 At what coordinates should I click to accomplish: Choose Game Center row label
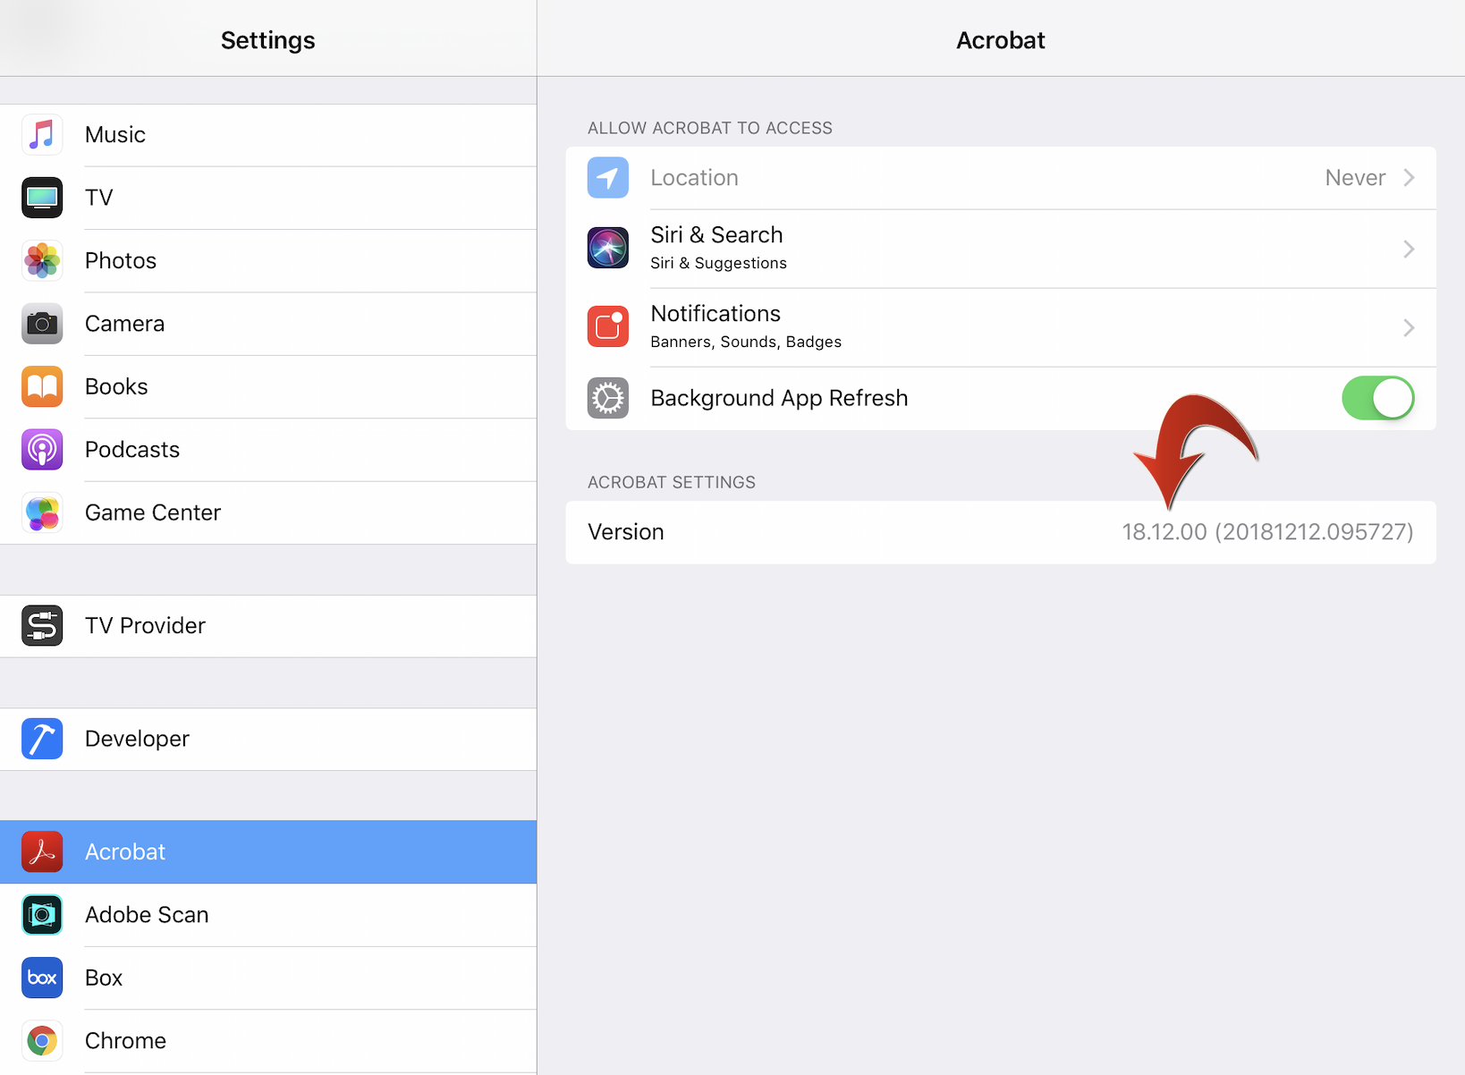pyautogui.click(x=153, y=512)
